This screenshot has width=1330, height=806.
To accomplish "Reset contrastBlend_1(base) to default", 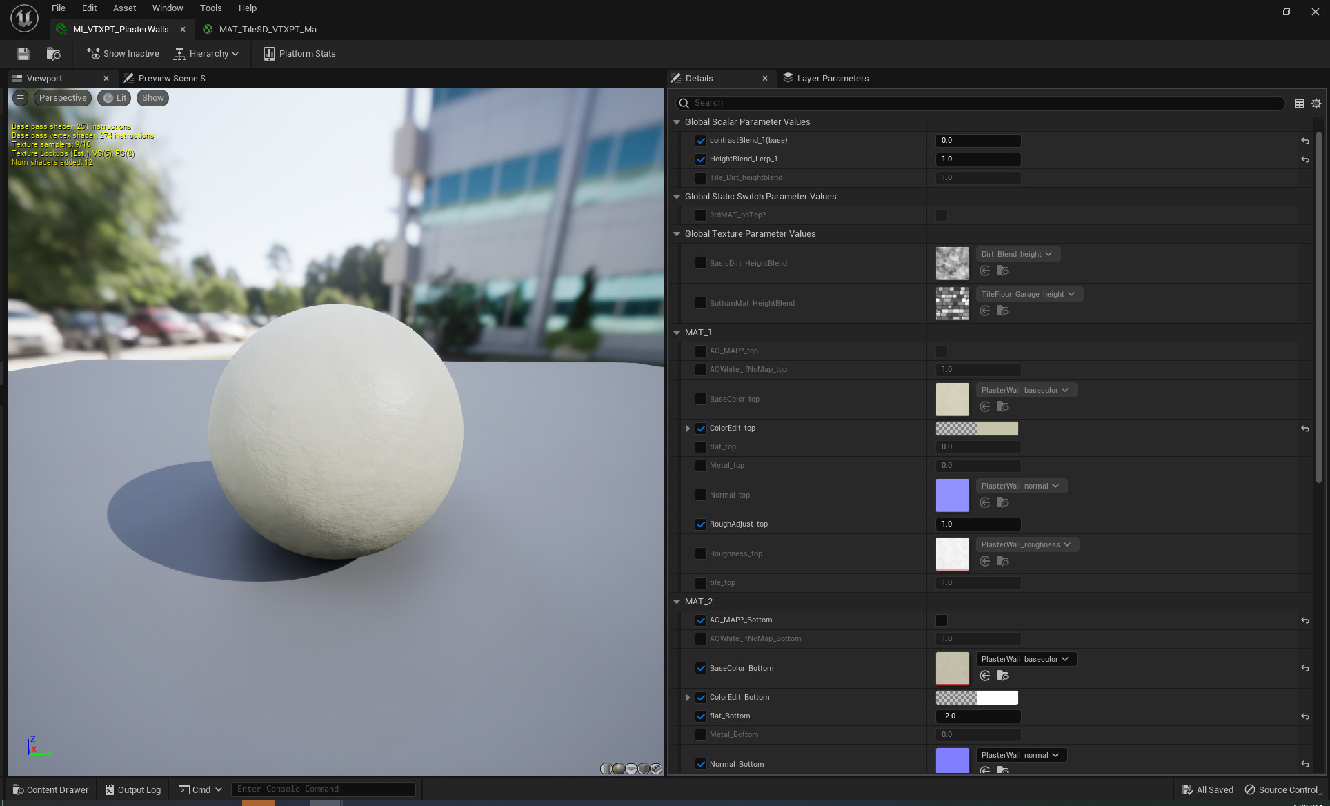I will (1305, 141).
